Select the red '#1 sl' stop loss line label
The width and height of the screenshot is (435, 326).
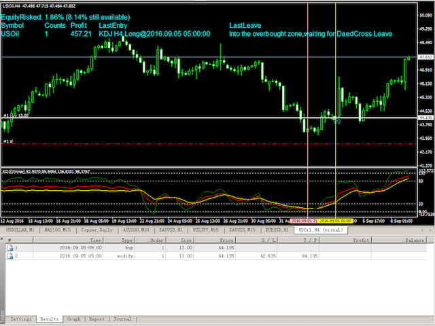point(8,141)
